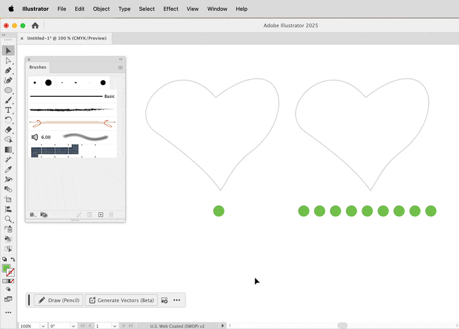Select the Shape Builder tool

(x=8, y=140)
